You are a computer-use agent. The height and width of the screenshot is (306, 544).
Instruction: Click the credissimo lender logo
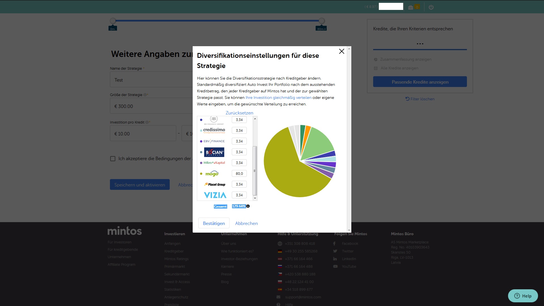(214, 130)
